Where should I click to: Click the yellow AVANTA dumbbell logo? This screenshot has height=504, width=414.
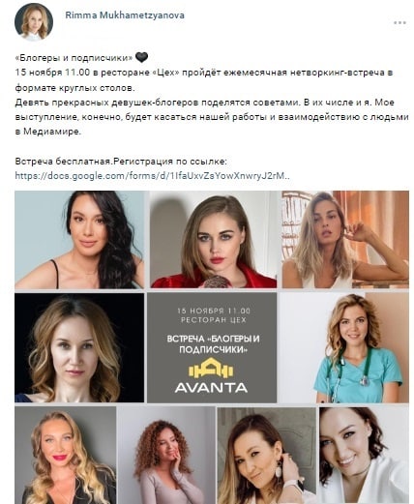211,368
